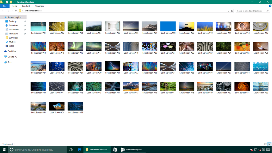Refresh the folder with the refresh icon
The image size is (272, 153).
click(232, 11)
